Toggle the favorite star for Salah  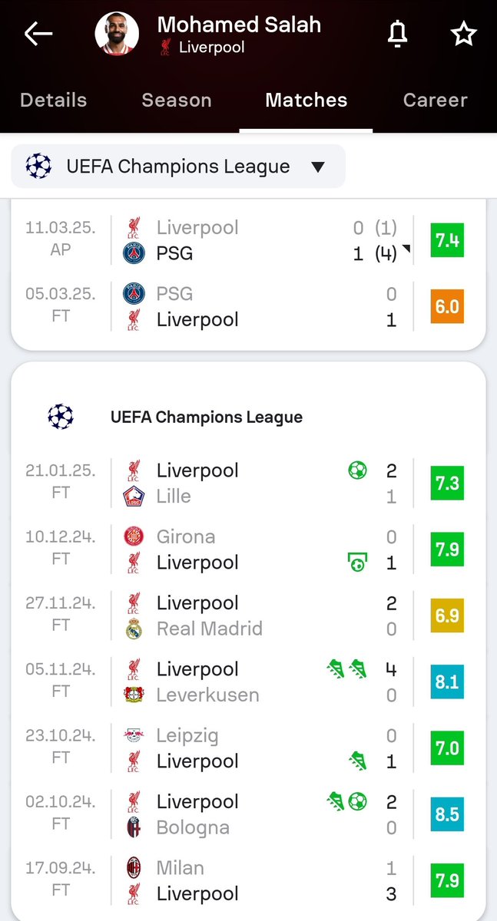tap(463, 34)
